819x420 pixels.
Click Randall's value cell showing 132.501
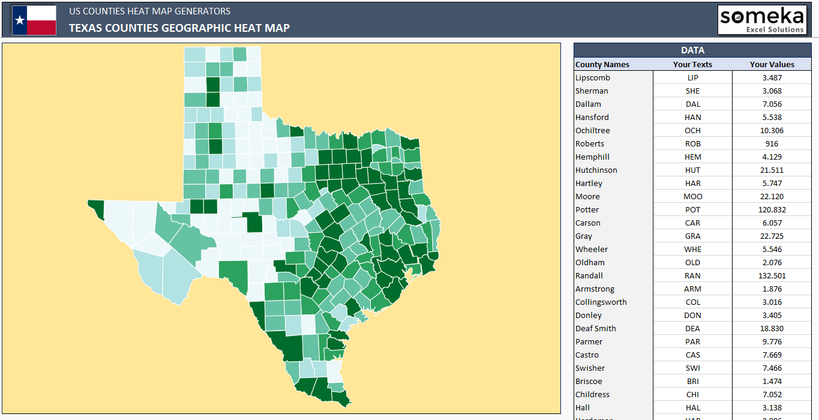(772, 275)
